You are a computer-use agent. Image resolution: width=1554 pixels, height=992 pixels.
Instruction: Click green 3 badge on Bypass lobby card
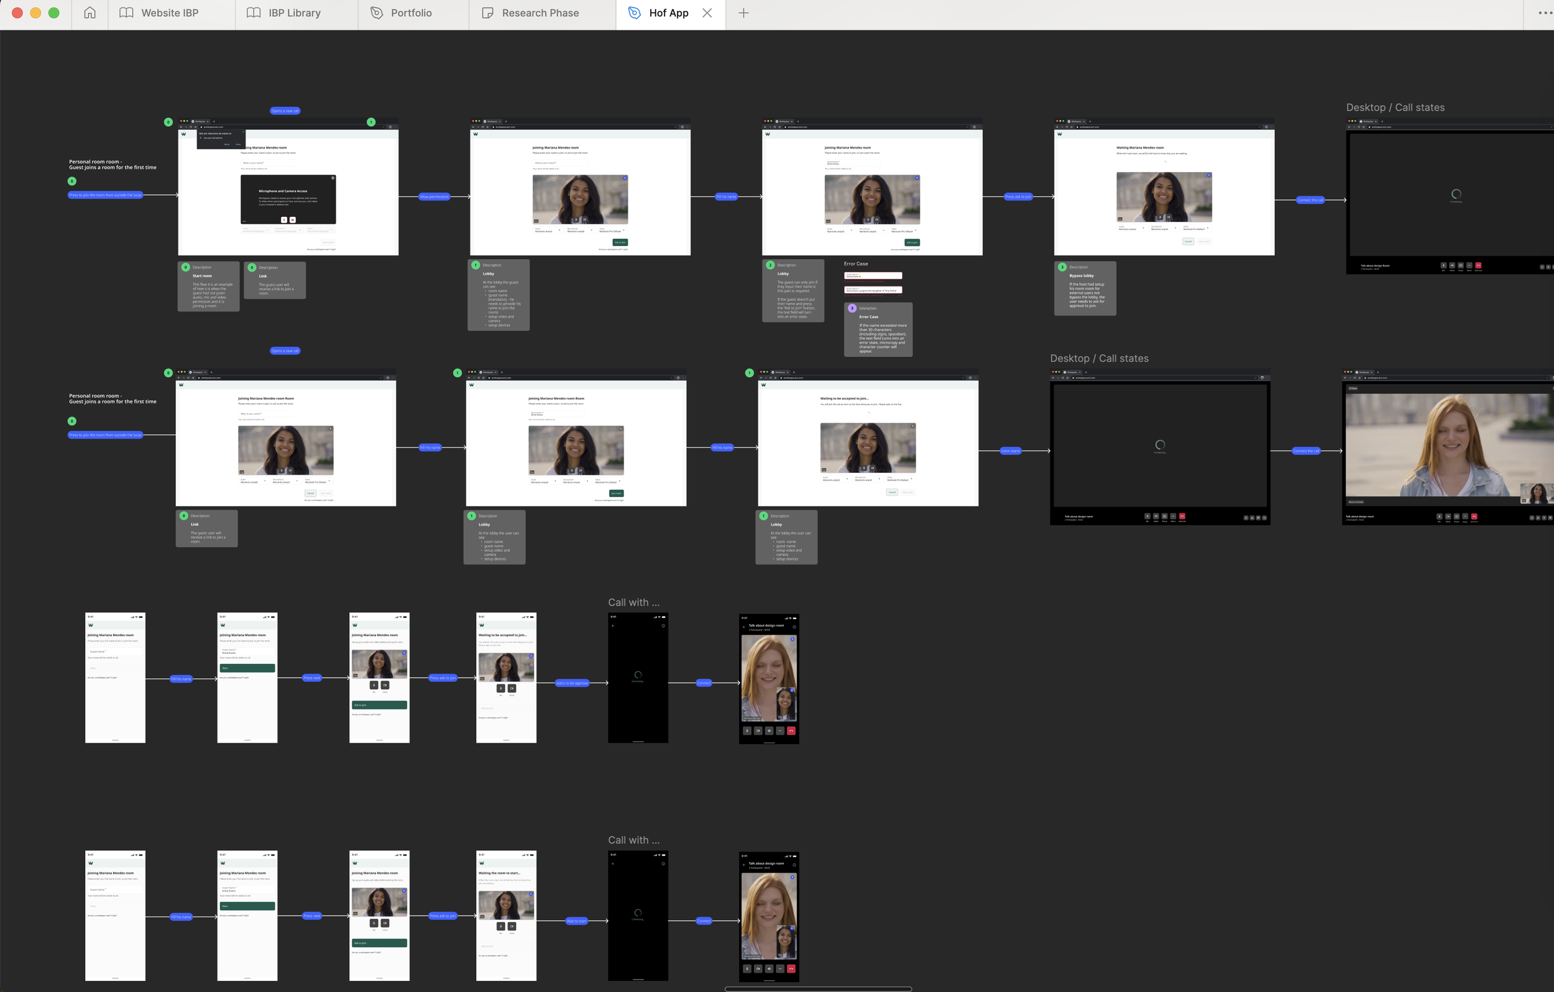[1062, 267]
